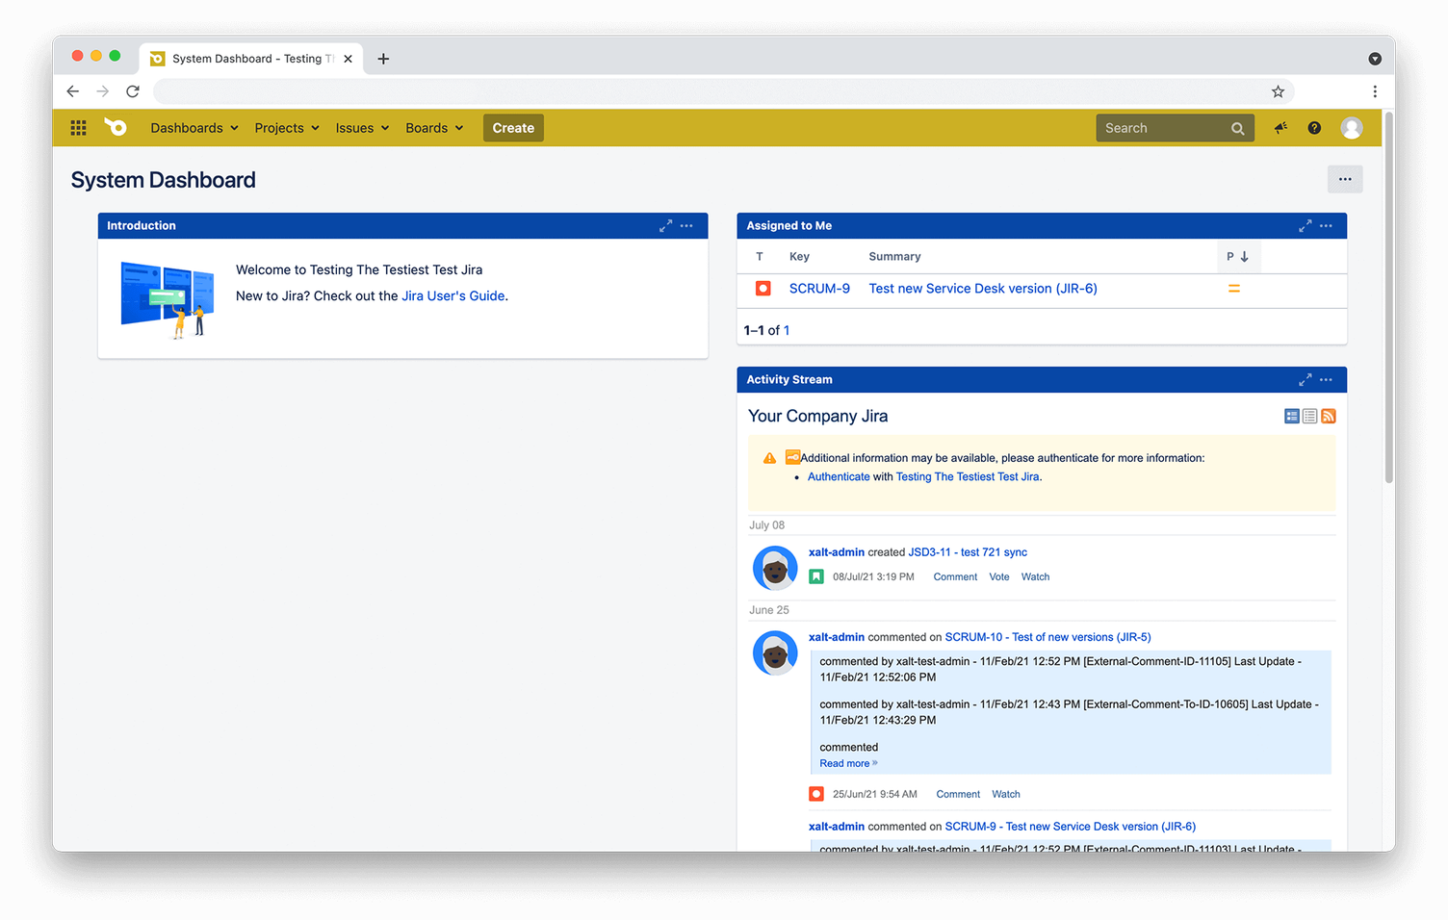This screenshot has width=1448, height=920.
Task: Click the total count 1 link
Action: pyautogui.click(x=787, y=330)
